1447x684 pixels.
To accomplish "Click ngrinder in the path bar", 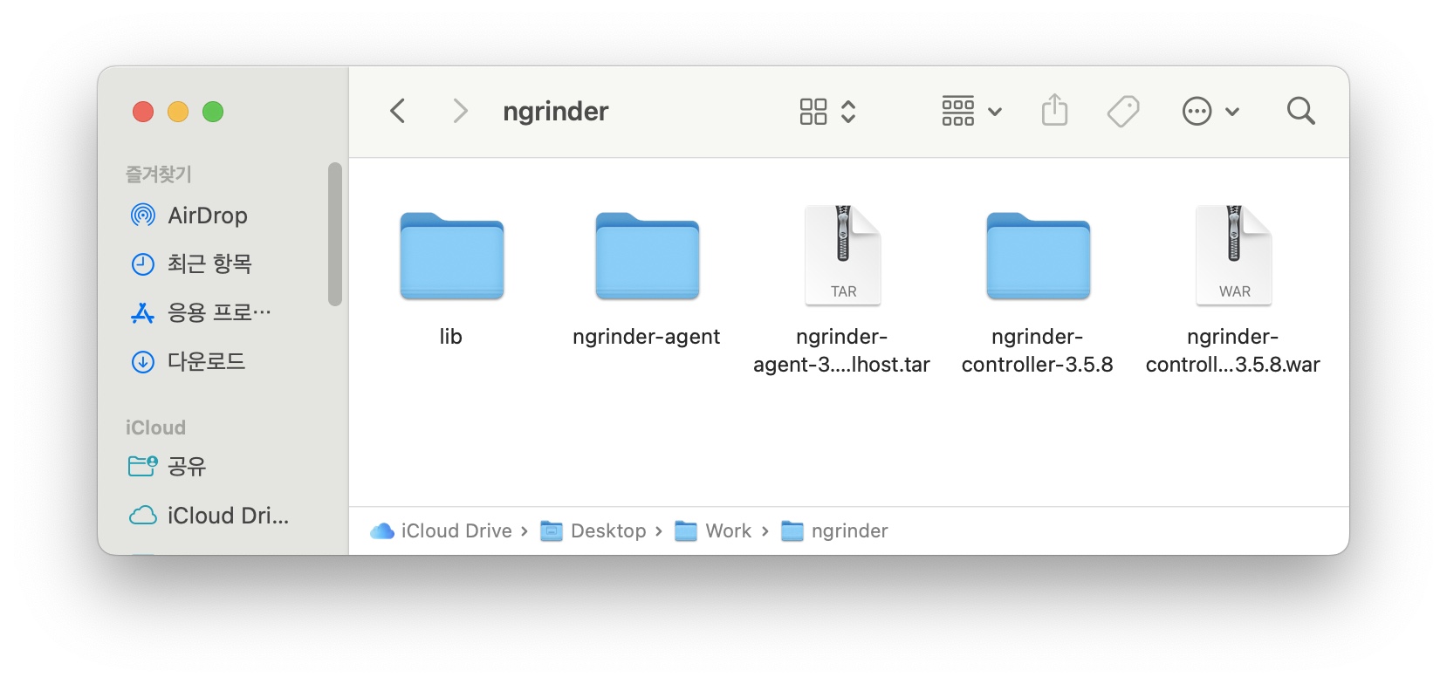I will (x=834, y=530).
